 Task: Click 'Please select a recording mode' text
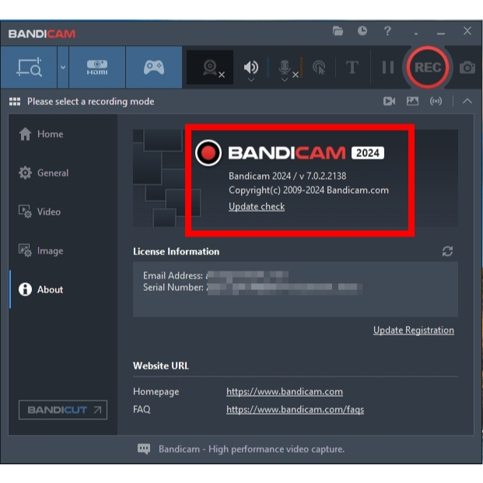90,101
